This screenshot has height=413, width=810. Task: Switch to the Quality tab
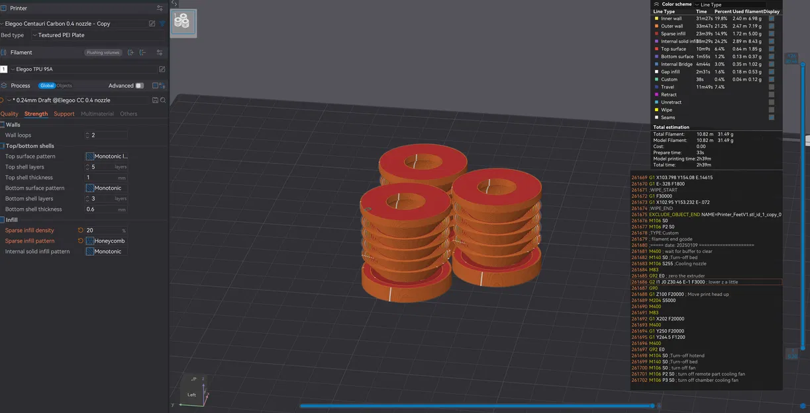pyautogui.click(x=9, y=114)
